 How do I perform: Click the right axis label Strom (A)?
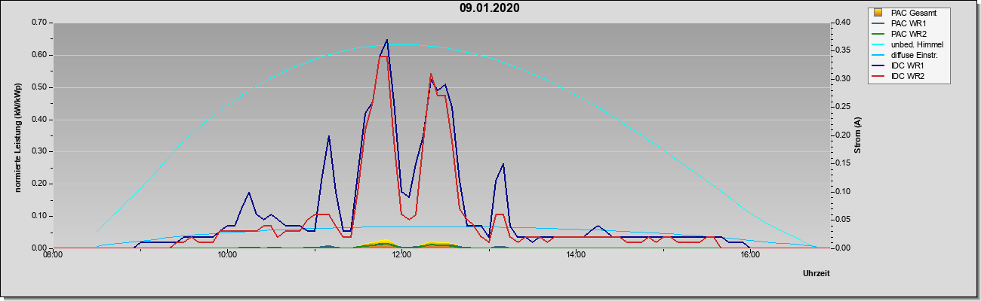click(x=858, y=135)
